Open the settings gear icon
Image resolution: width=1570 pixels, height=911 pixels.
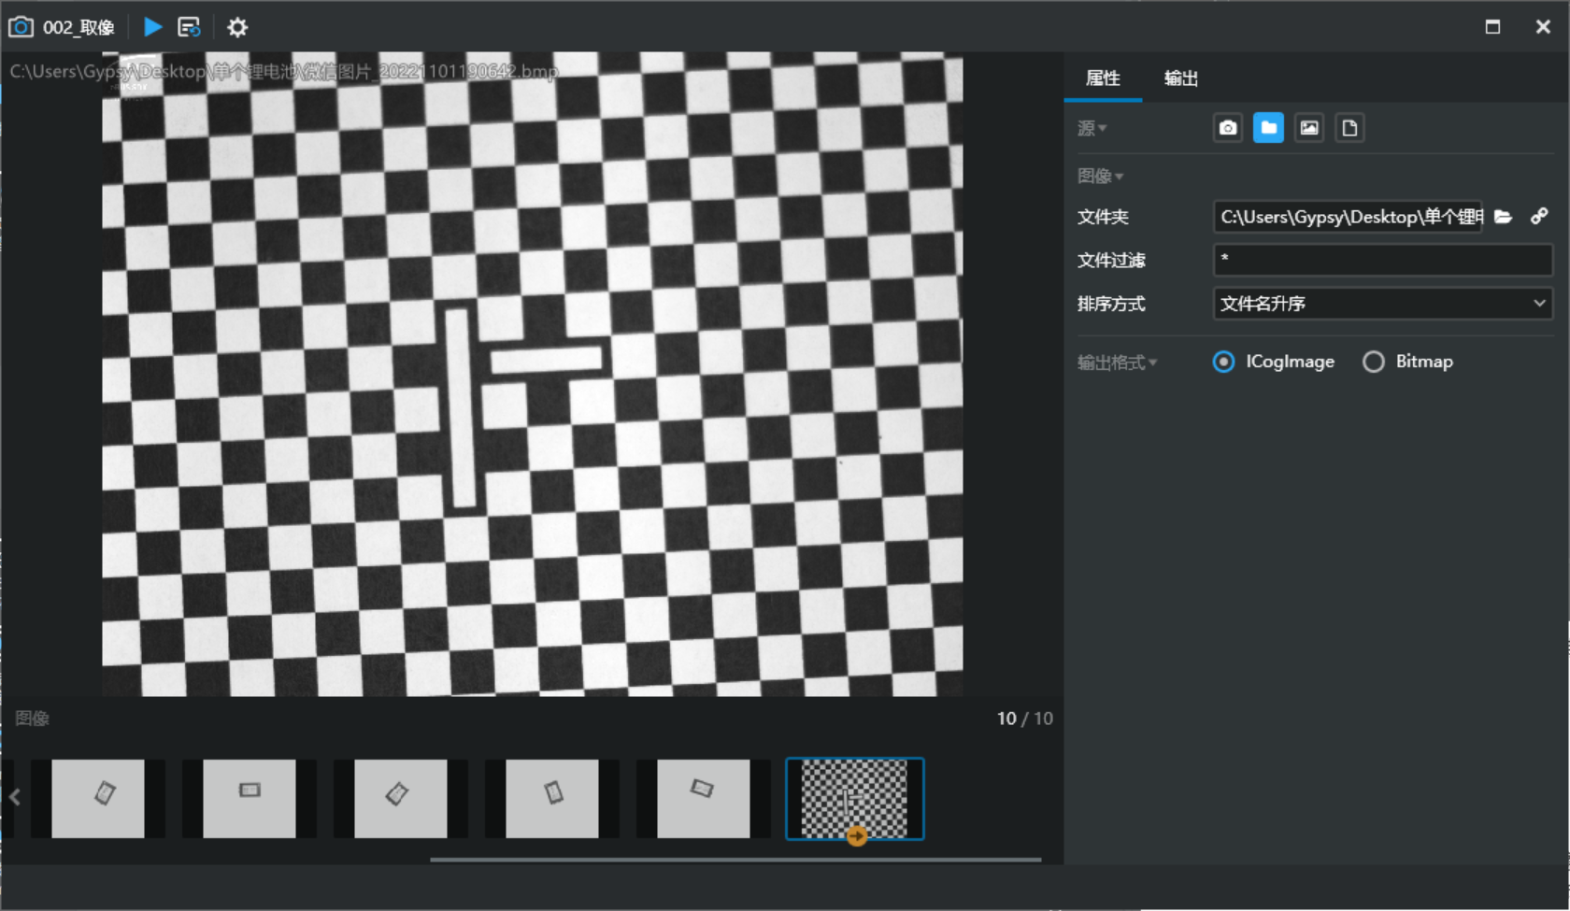pyautogui.click(x=237, y=27)
